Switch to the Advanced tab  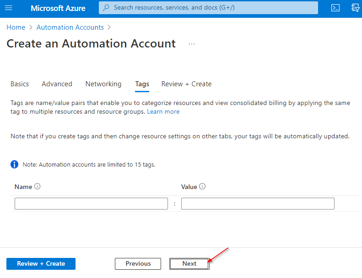click(57, 84)
